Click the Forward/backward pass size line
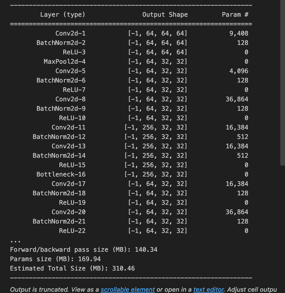 coord(84,250)
